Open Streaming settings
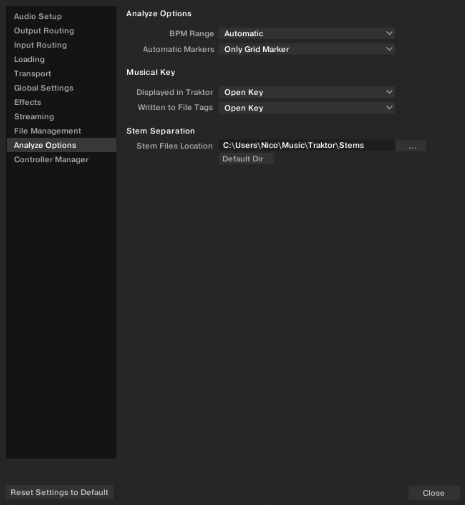The image size is (465, 505). pyautogui.click(x=61, y=116)
